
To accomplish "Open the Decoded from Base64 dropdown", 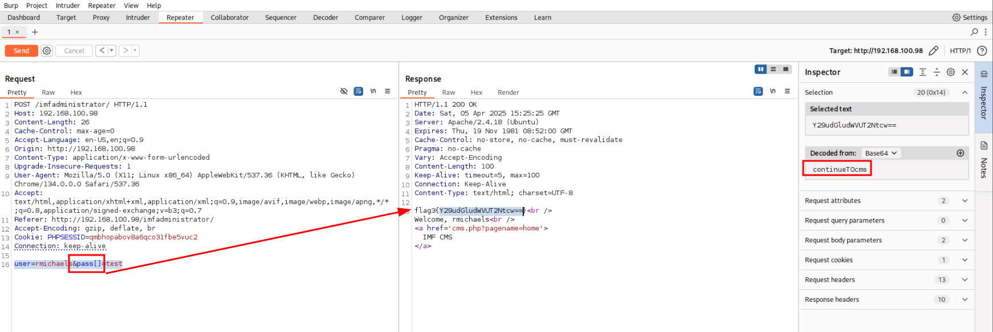I will [x=881, y=153].
